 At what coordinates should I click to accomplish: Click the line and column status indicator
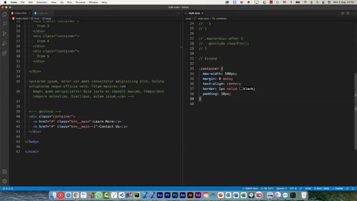(267, 189)
